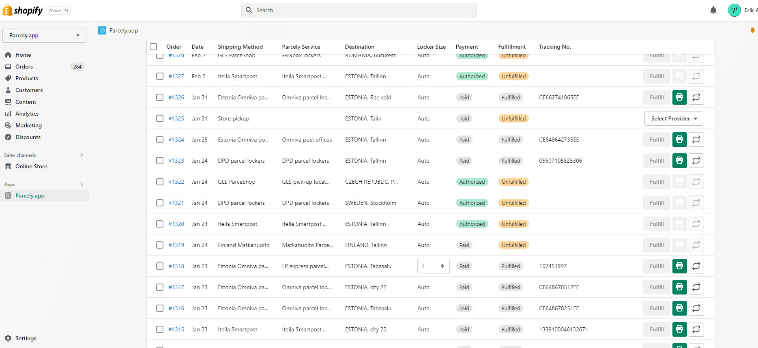
Task: Open the Parcely.app store switcher dropdown
Action: [x=45, y=35]
